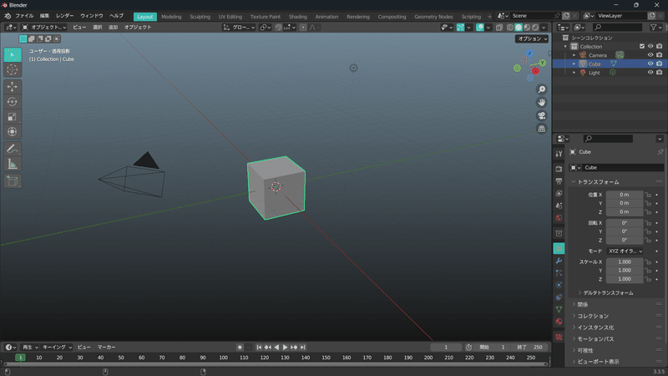The width and height of the screenshot is (668, 376).
Task: Activate the Rotate tool
Action: point(13,102)
